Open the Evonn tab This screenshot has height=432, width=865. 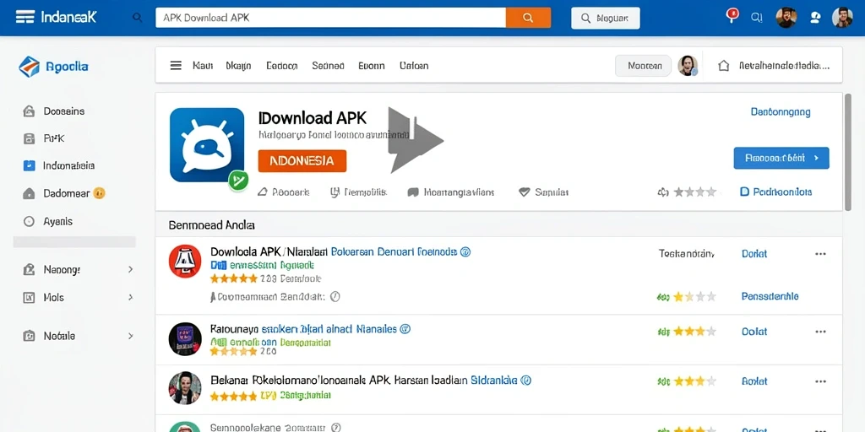[x=372, y=66]
